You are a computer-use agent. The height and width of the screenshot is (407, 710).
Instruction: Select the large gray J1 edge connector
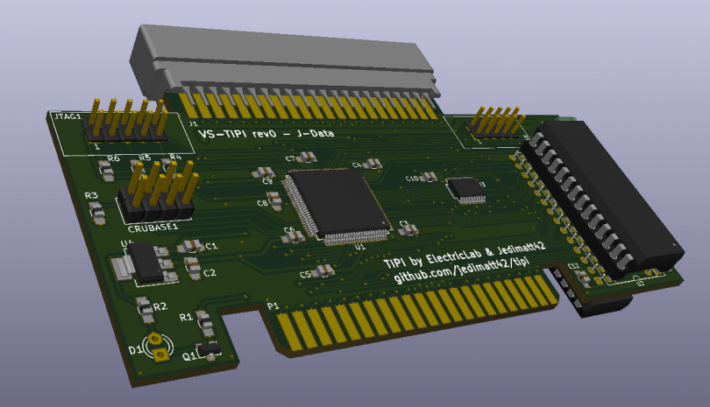(285, 63)
